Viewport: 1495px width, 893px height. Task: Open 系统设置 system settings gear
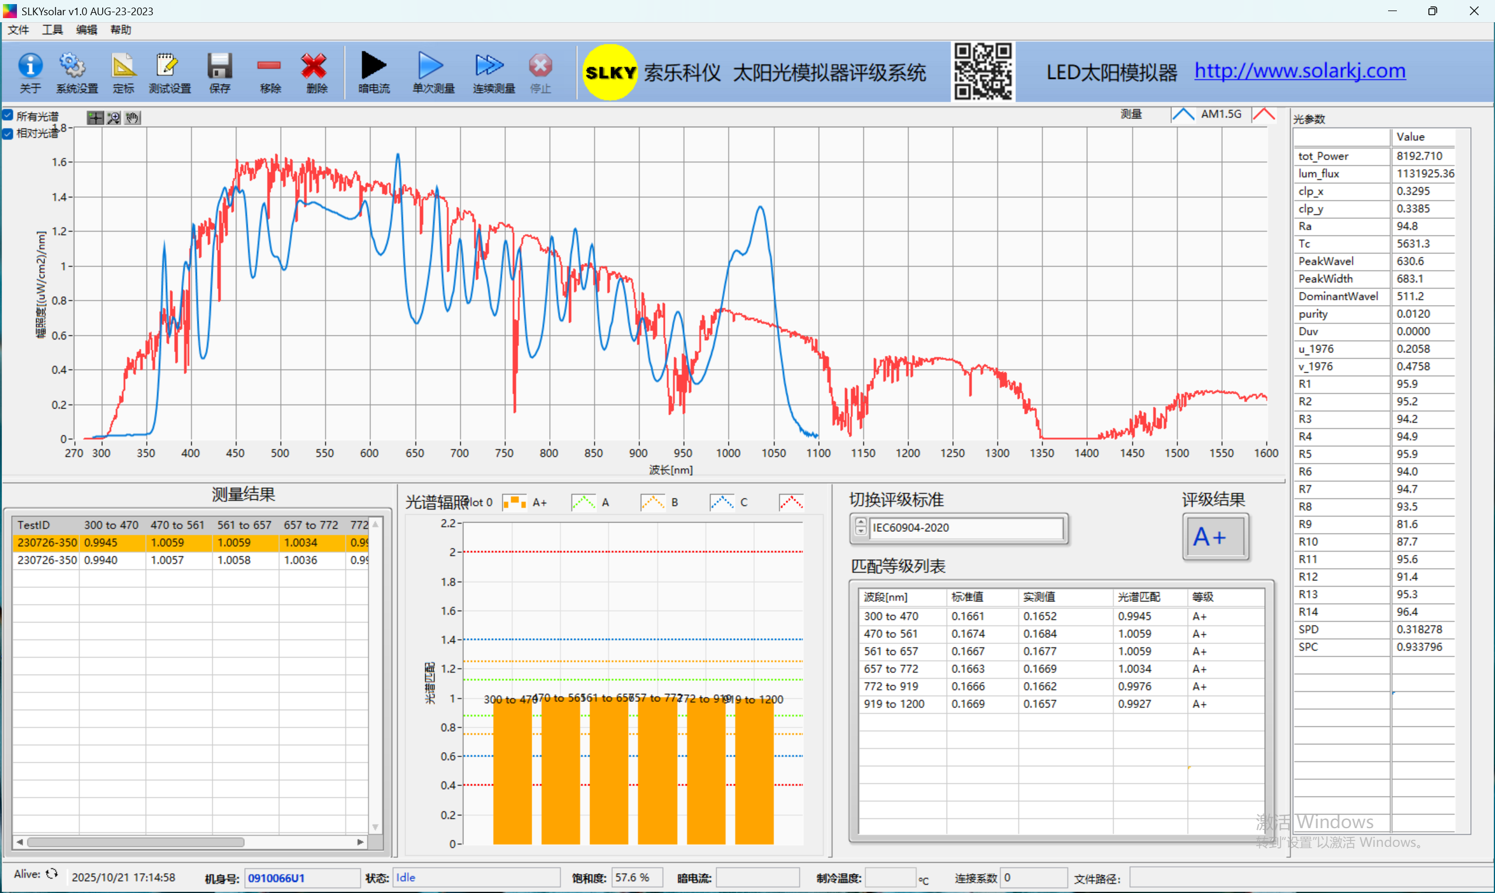point(74,67)
